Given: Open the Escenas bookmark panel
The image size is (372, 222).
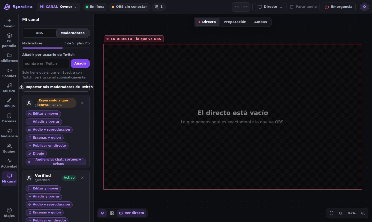Looking at the screenshot, I should coord(9,118).
